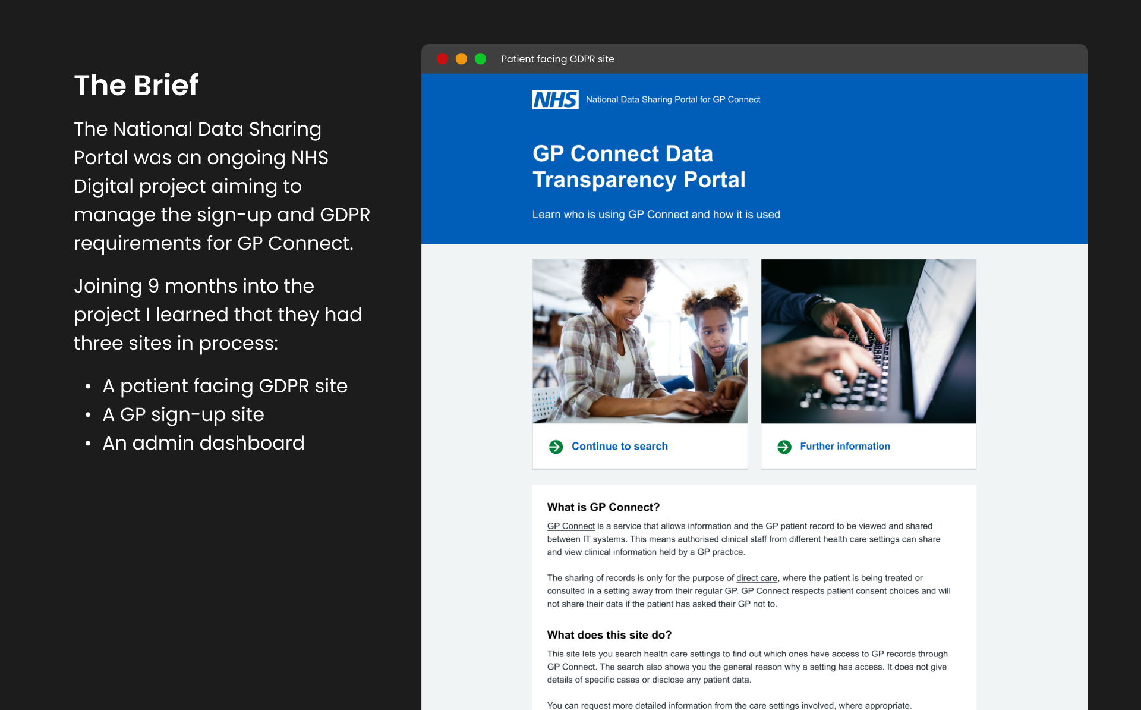This screenshot has height=710, width=1141.
Task: Click the hands typing on keyboard photo
Action: (868, 341)
